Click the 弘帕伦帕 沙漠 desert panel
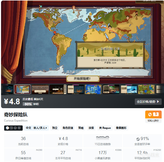This screenshot has height=162, width=164. coord(110,55)
